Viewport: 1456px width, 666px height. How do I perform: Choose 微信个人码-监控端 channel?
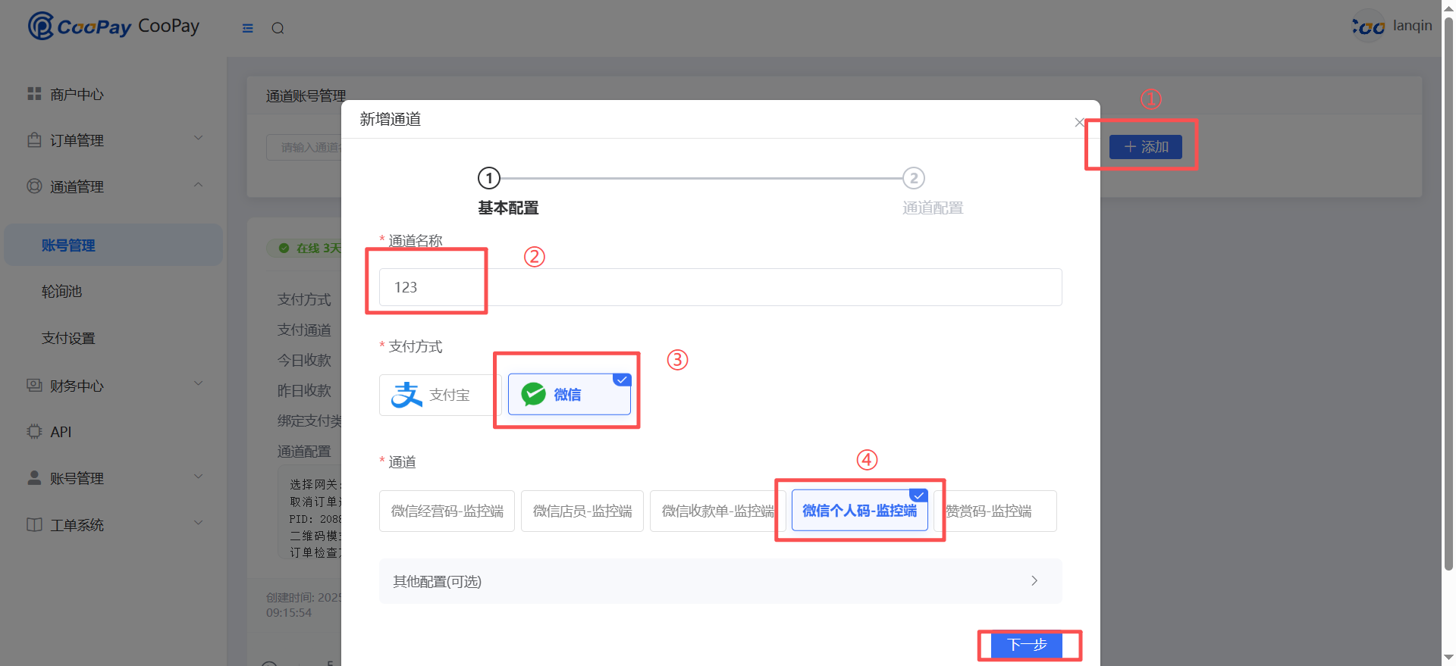tap(859, 511)
